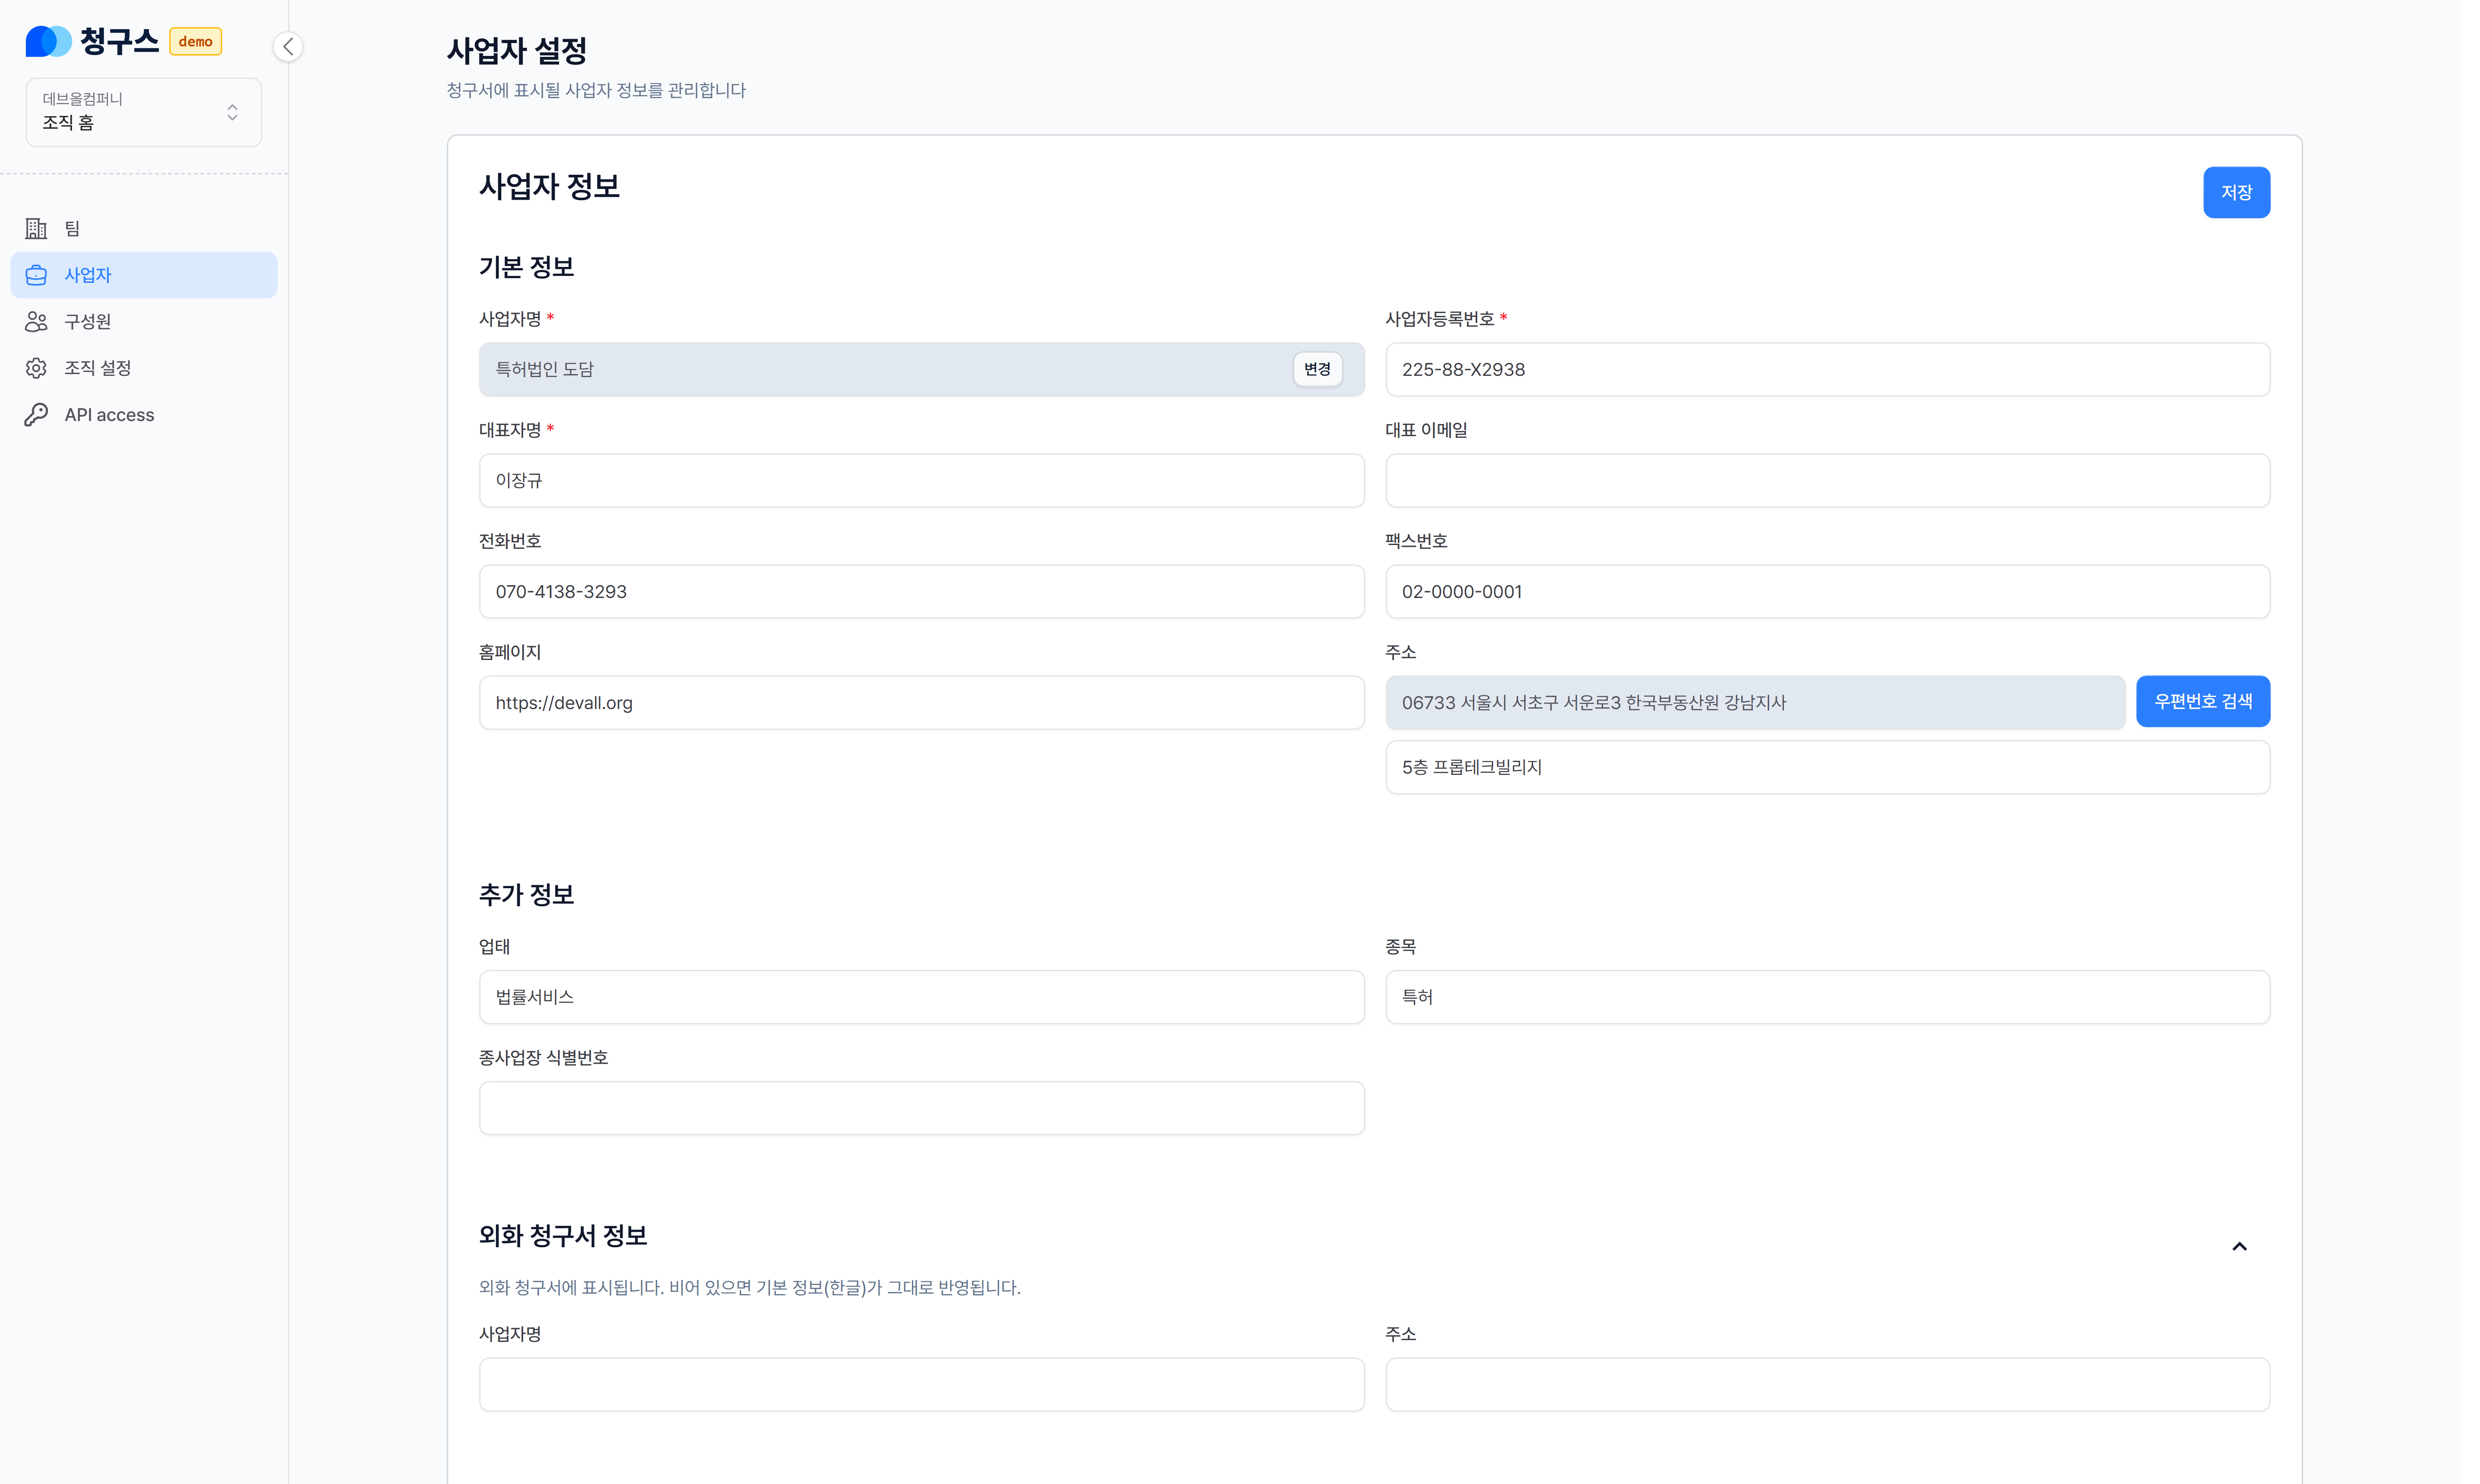Click the foreign invoice 사업자명 field
Viewport: 2480px width, 1484px height.
click(921, 1385)
